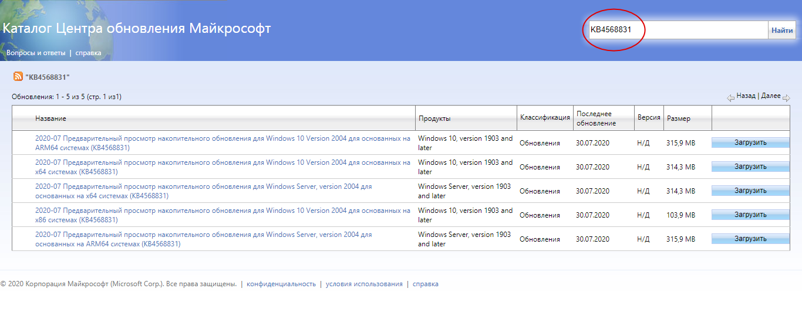Click Загрузить for the 103,9 MB update
The width and height of the screenshot is (802, 312).
(x=750, y=215)
